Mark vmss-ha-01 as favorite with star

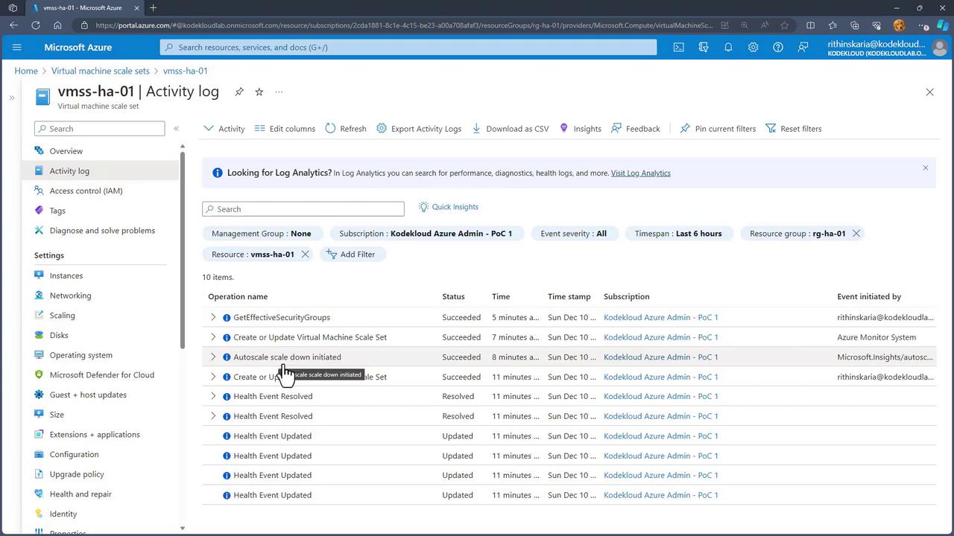[x=259, y=92]
